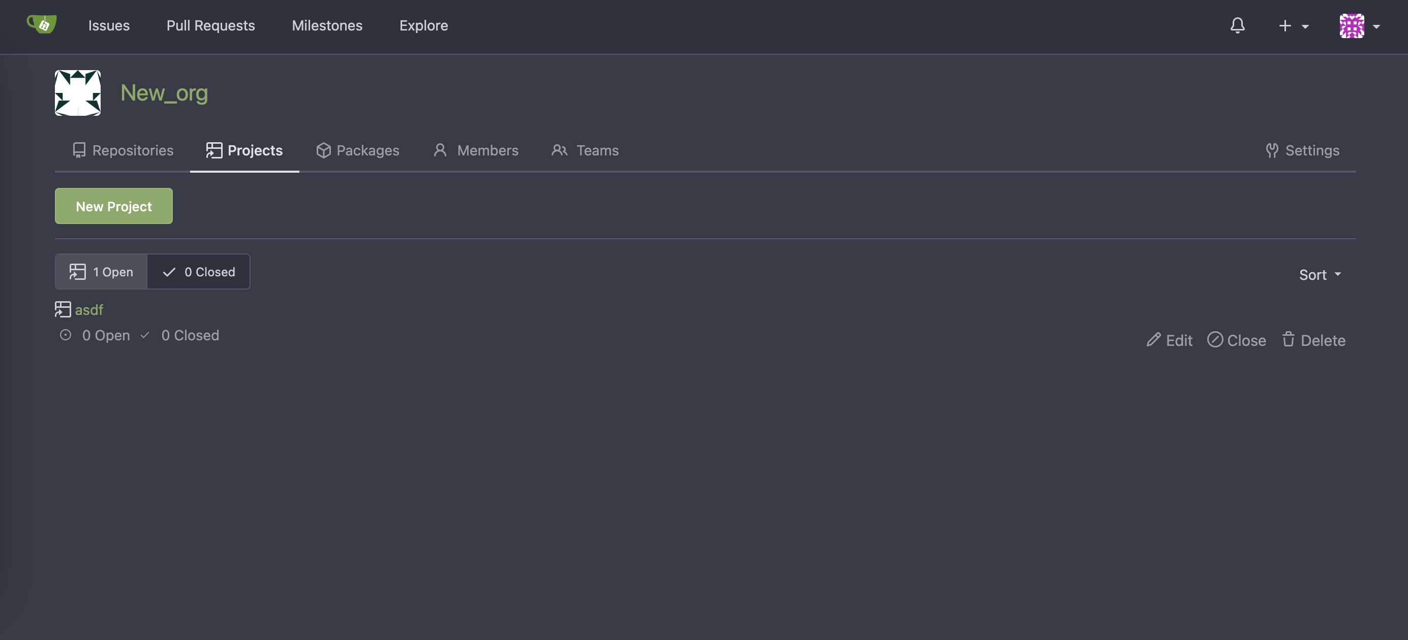Open the plus create menu
1408x640 pixels.
tap(1293, 26)
